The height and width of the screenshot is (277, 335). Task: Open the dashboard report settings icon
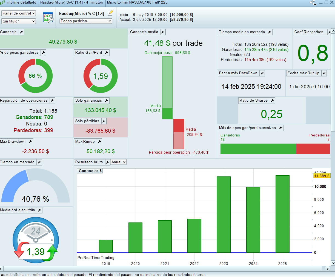pyautogui.click(x=48, y=17)
